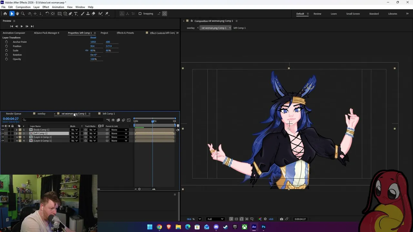
Task: Hide the left Comp 1 layer
Action: (3, 133)
